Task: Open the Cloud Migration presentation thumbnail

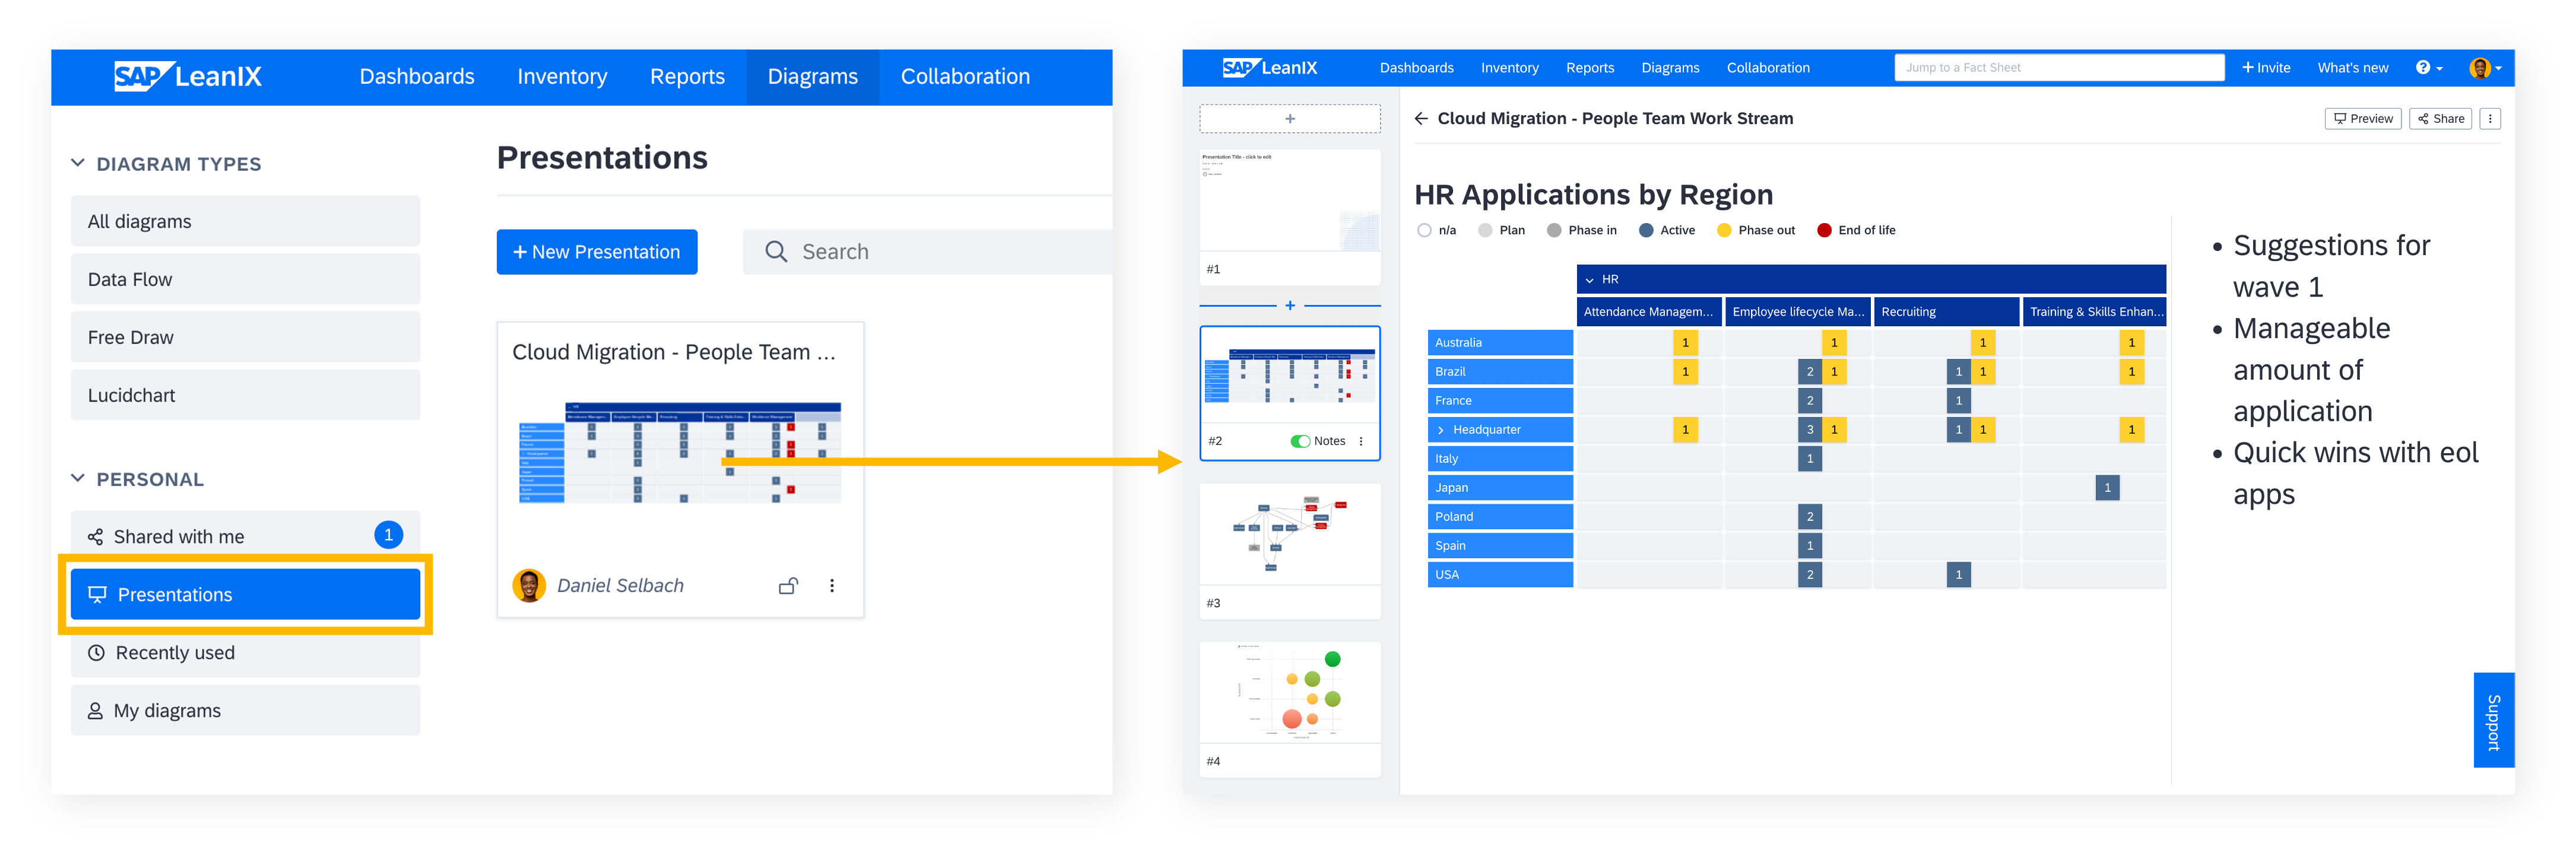Action: click(x=680, y=452)
